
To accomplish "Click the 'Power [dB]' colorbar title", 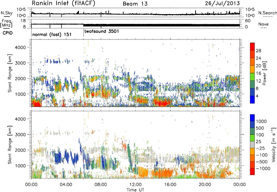I will (264, 73).
